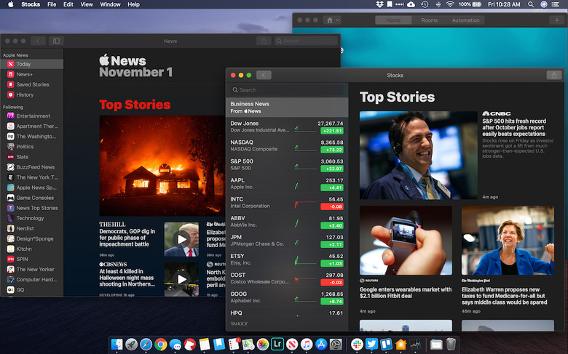
Task: Switch to the Rooms tab in the Home window
Action: (x=429, y=20)
